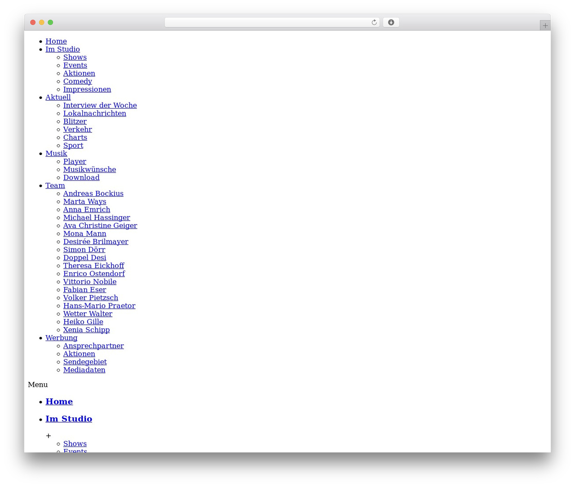The width and height of the screenshot is (575, 487).
Task: Go to the Comedy page
Action: tap(77, 81)
